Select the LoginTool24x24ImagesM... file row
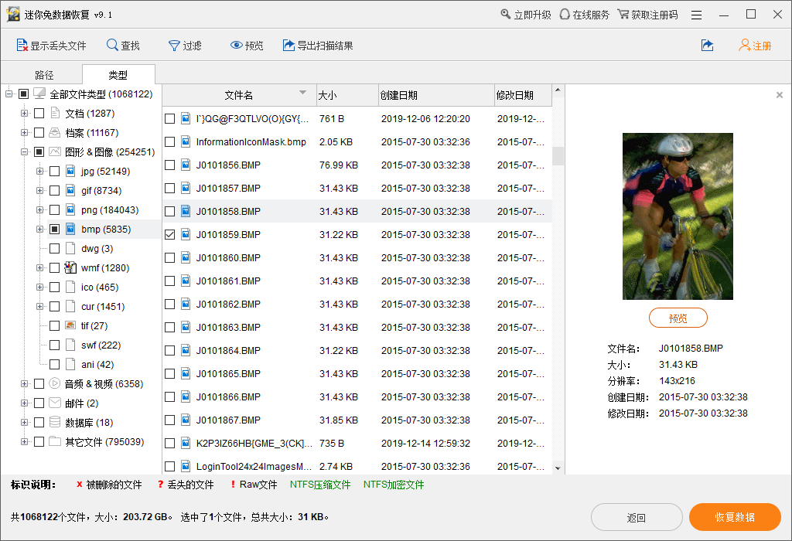Viewport: 792px width, 541px height. point(357,466)
